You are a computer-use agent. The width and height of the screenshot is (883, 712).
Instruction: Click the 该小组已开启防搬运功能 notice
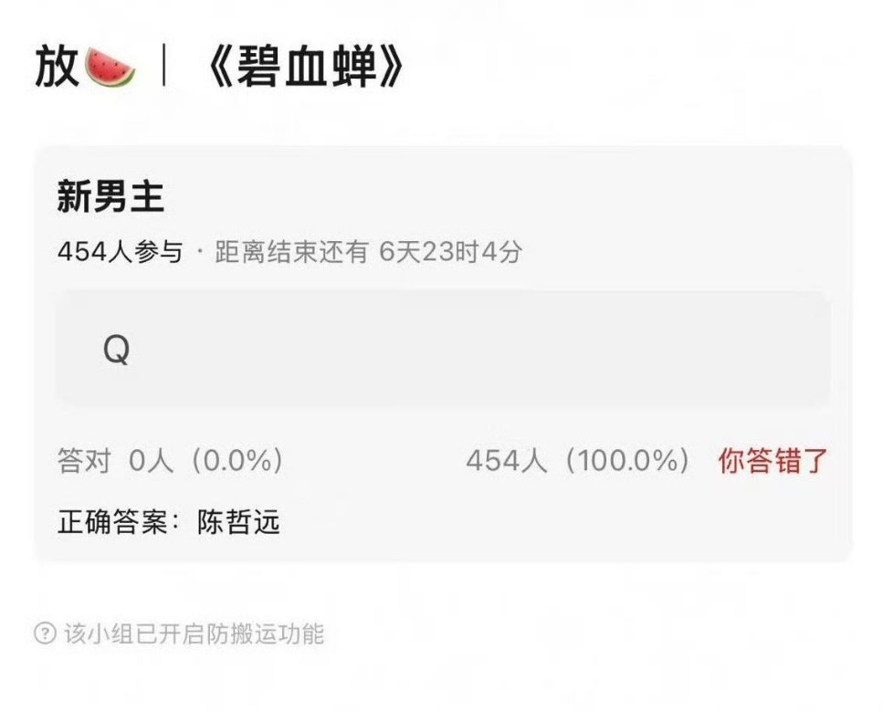click(194, 633)
